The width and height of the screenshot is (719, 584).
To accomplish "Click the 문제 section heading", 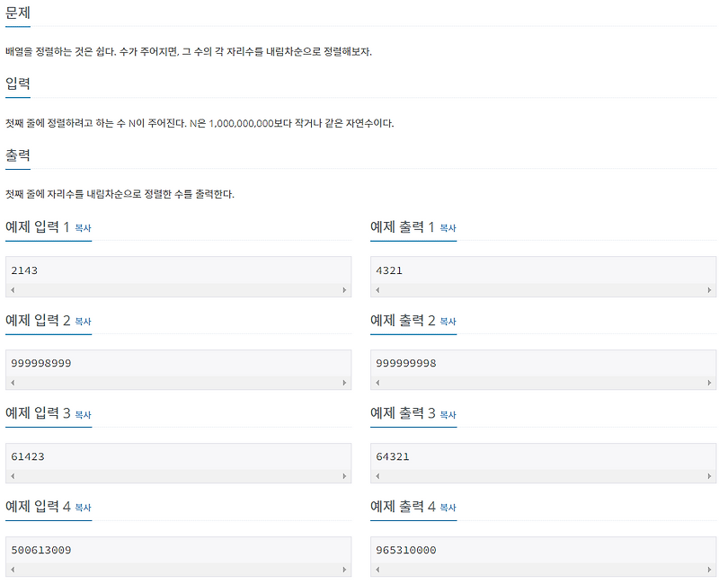I will point(16,13).
